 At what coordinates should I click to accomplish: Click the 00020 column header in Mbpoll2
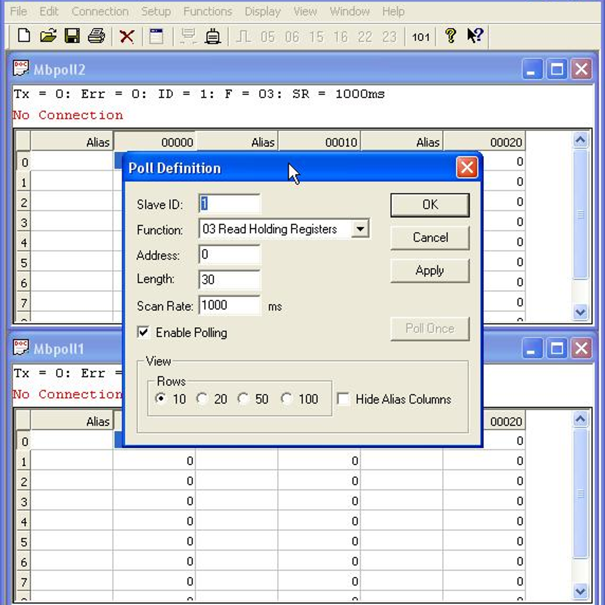coord(484,142)
